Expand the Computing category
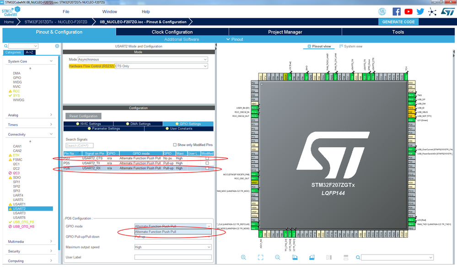Image resolution: width=457 pixels, height=267 pixels. pyautogui.click(x=51, y=260)
